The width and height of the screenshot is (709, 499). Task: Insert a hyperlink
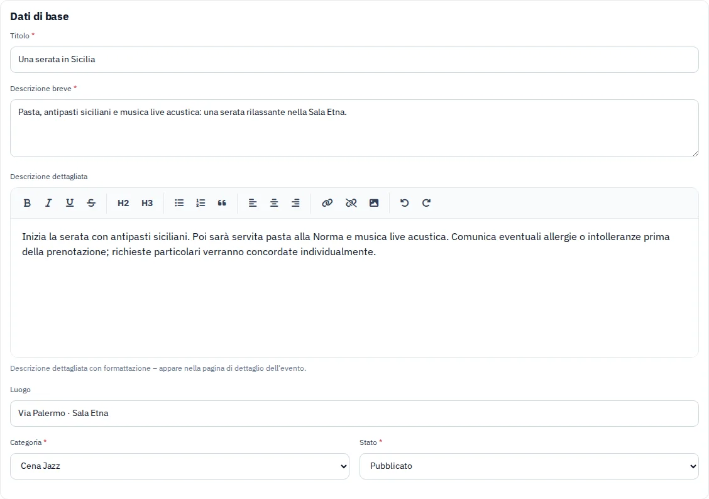(x=327, y=203)
